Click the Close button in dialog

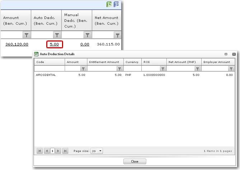(135, 161)
